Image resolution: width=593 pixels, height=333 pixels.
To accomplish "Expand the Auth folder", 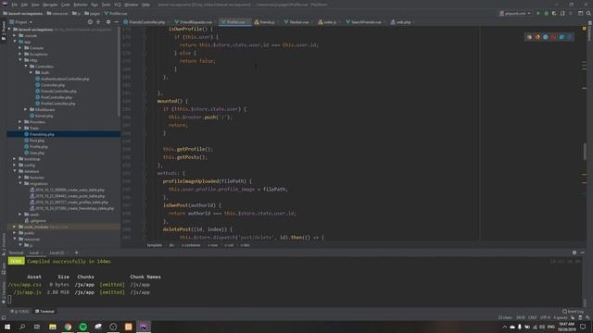I will tap(32, 72).
